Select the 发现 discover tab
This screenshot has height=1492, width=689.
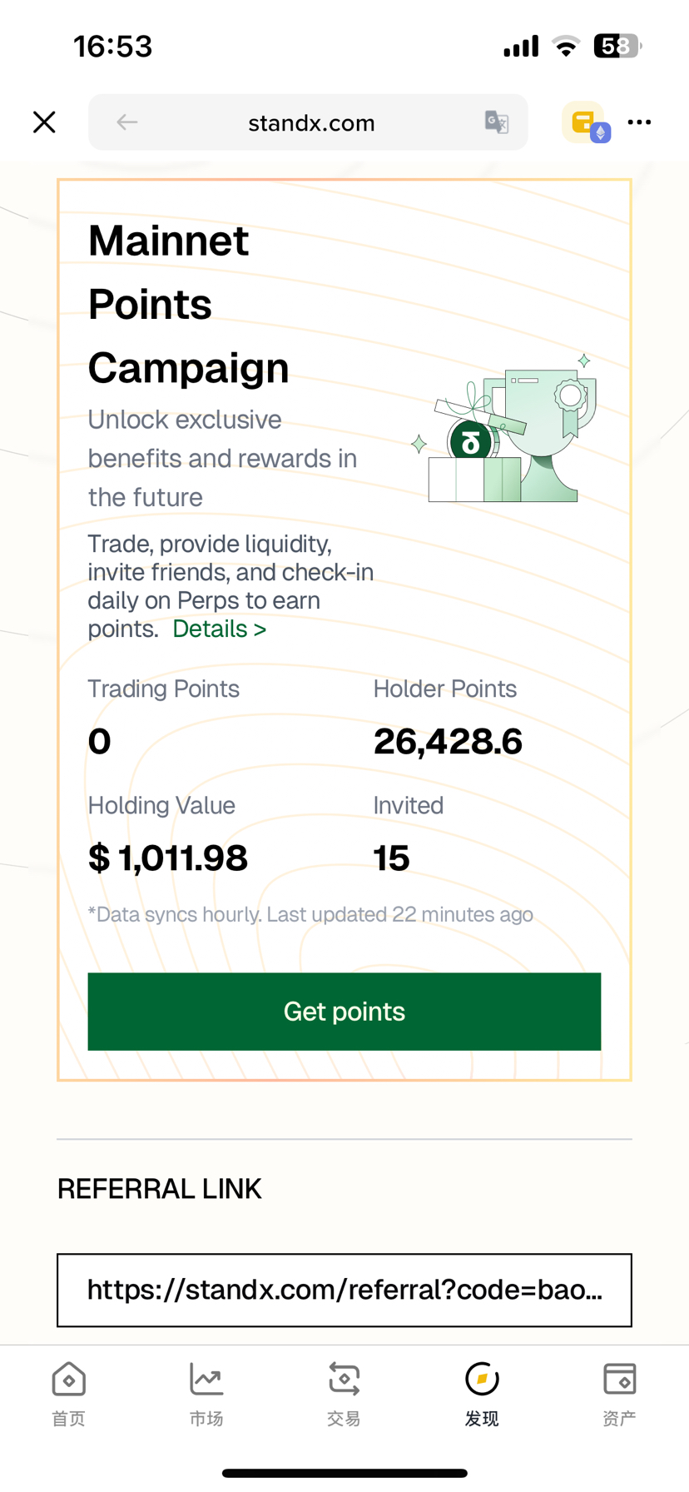pos(482,1394)
